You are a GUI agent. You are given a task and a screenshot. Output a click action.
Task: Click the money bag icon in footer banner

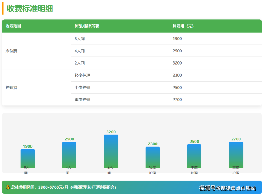click(8, 187)
